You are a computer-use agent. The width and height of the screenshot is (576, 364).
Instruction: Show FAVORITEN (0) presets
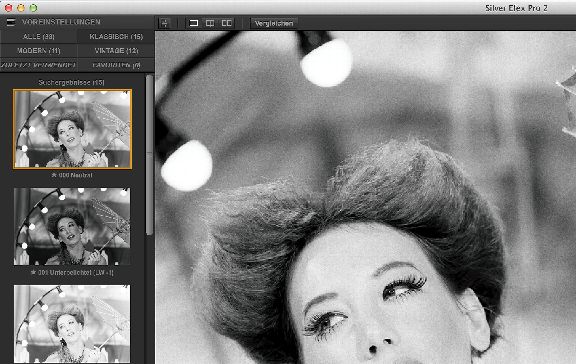116,65
